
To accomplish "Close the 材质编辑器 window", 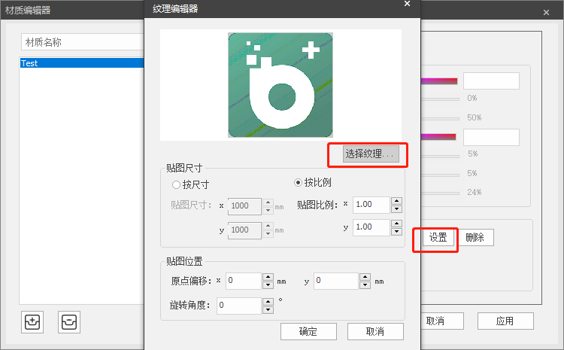I will click(x=546, y=12).
